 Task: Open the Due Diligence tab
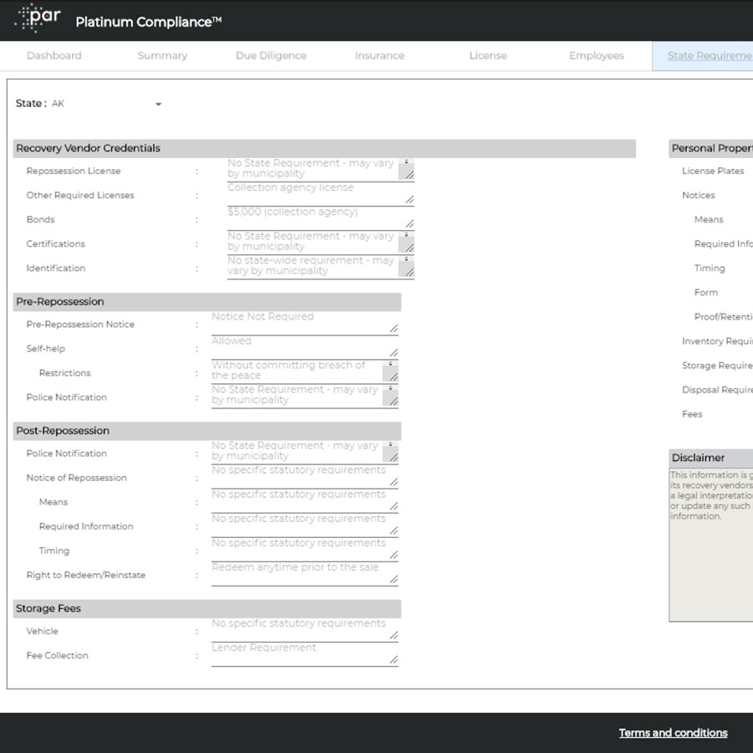coord(270,55)
